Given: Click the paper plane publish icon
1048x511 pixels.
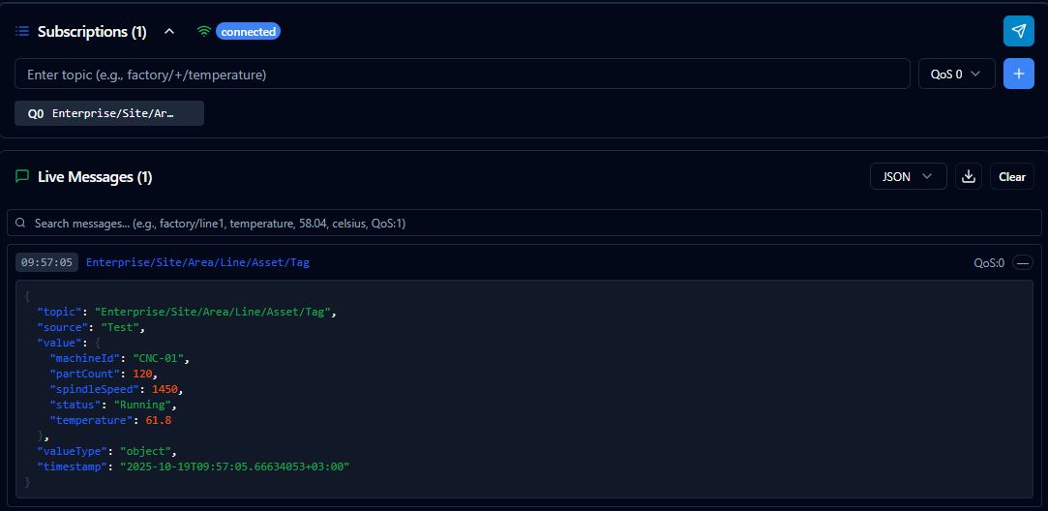Looking at the screenshot, I should (x=1018, y=31).
